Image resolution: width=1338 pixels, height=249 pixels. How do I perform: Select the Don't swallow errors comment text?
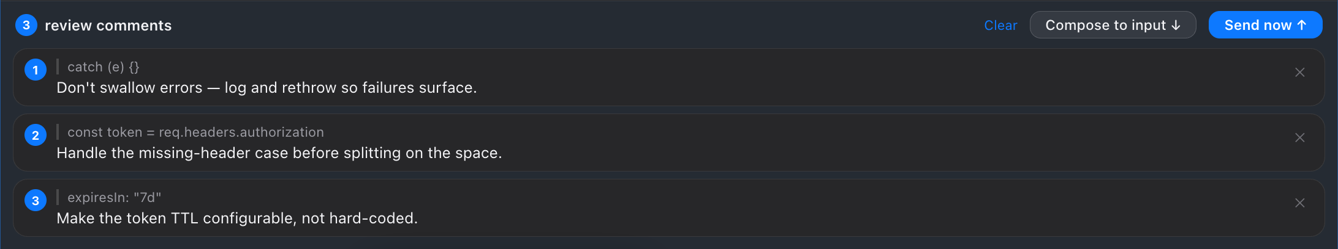[x=266, y=88]
